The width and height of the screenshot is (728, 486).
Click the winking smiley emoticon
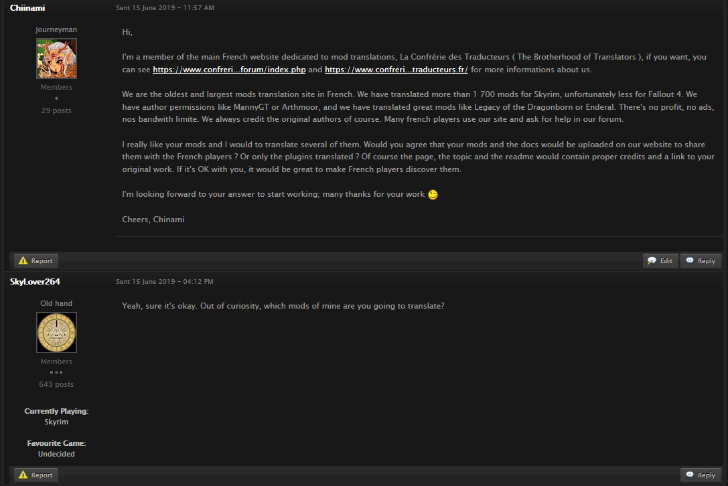coord(433,195)
